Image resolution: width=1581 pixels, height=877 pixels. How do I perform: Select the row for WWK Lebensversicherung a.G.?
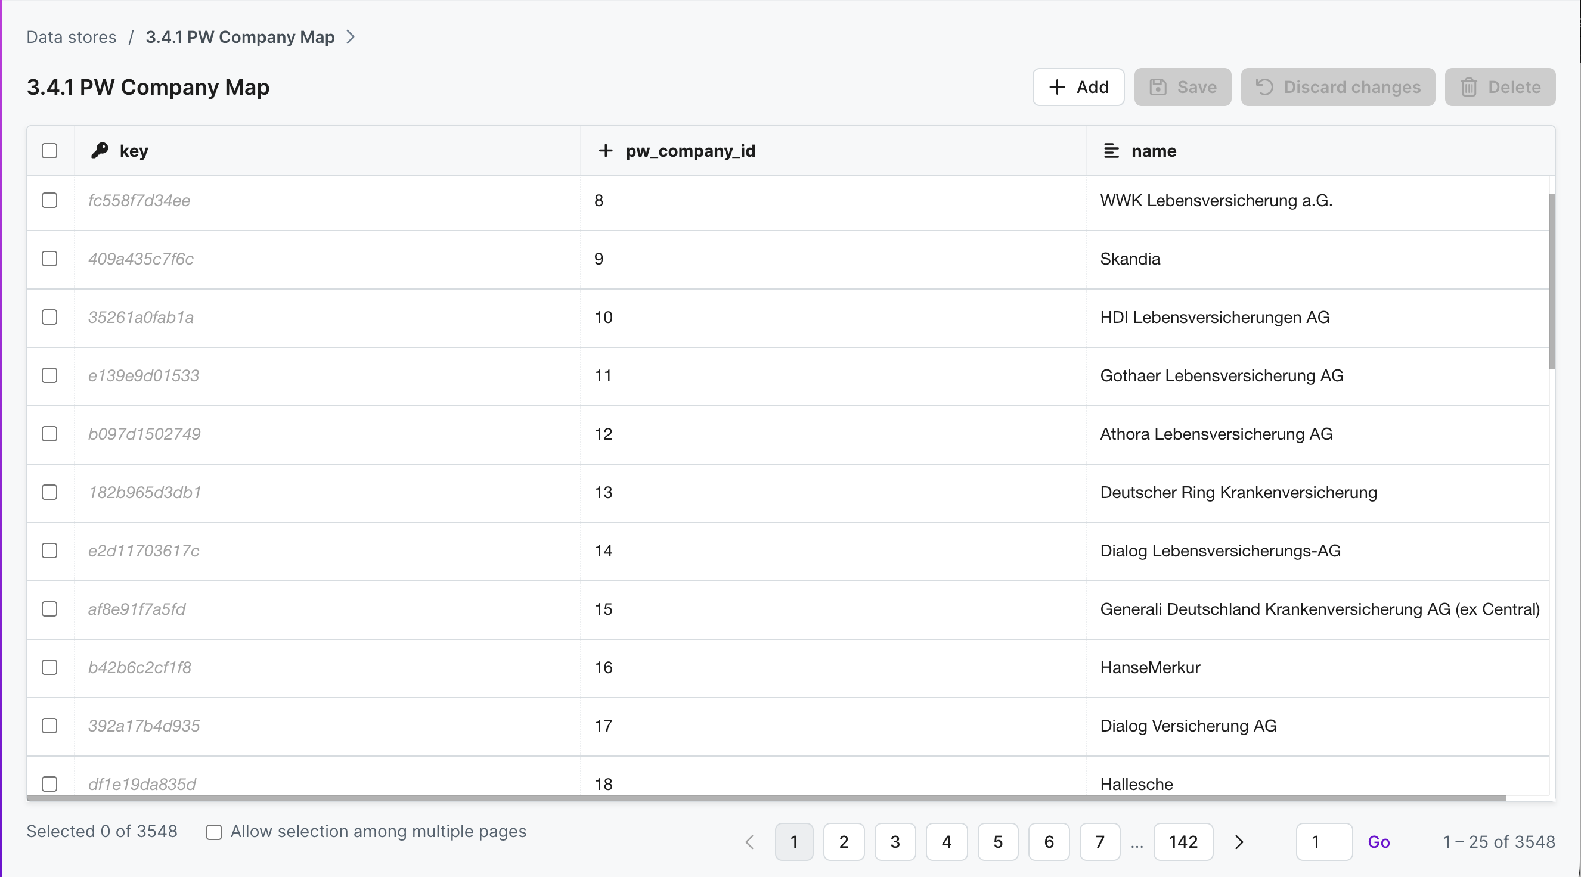49,201
